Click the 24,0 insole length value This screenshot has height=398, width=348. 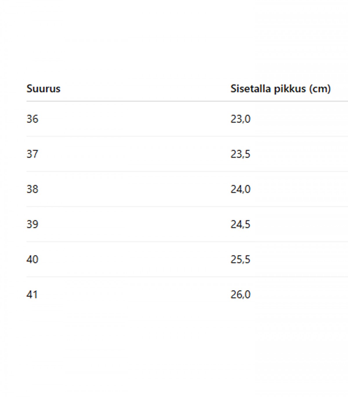pos(240,189)
